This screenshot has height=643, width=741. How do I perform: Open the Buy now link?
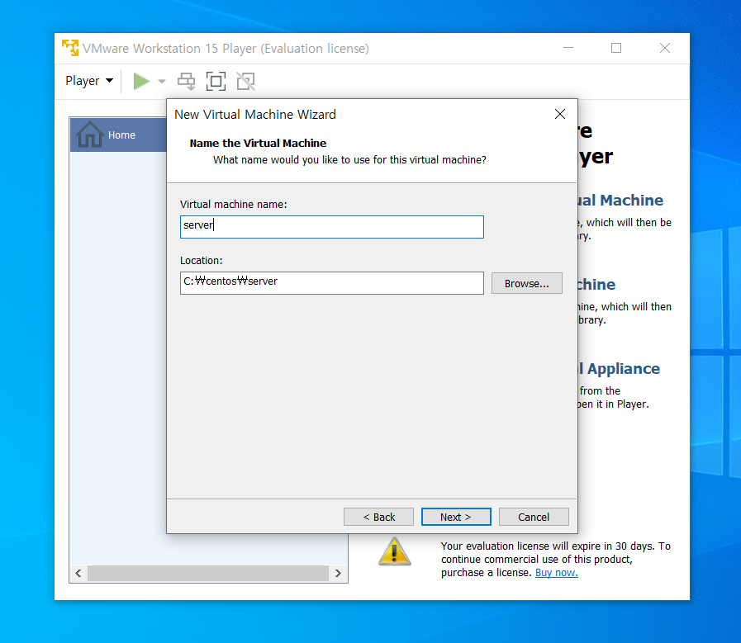556,573
